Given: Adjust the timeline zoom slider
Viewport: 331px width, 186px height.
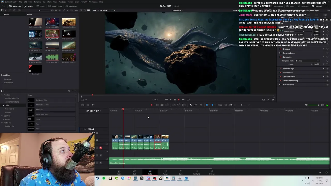Looking at the screenshot, I should point(242,105).
